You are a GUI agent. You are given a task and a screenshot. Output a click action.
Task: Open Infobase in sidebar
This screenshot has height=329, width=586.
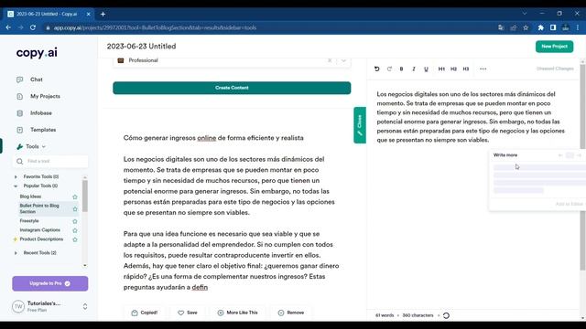point(40,113)
